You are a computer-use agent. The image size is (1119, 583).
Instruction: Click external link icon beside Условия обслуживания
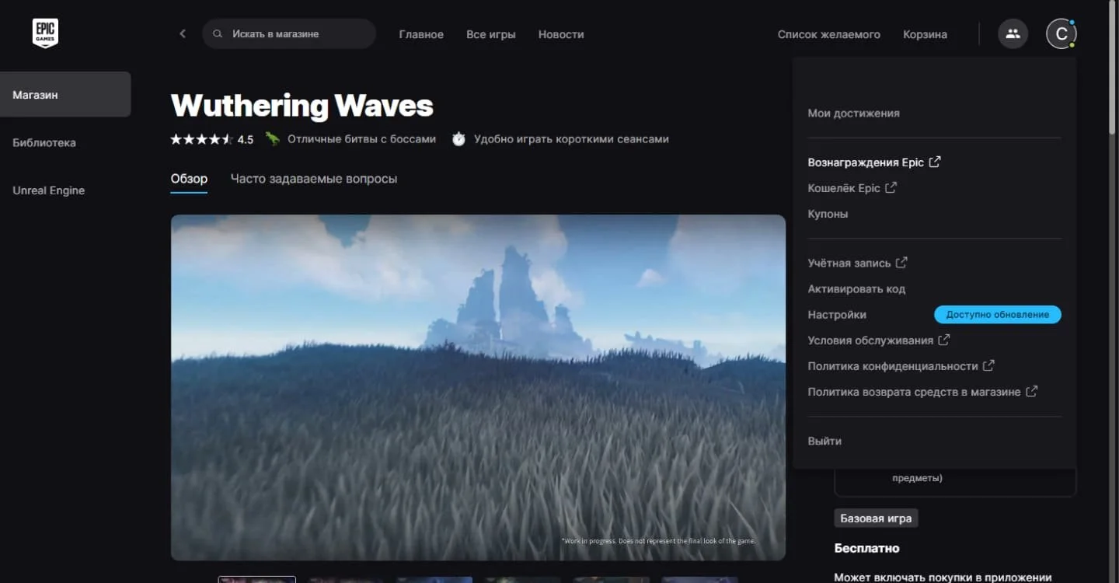(x=944, y=340)
